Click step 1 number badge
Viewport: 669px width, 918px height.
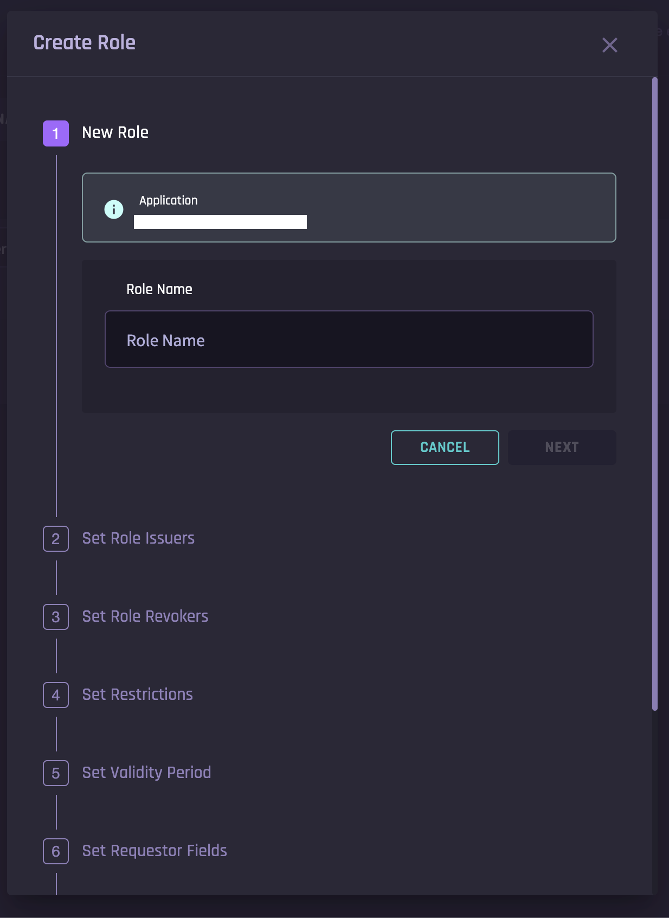pos(56,133)
